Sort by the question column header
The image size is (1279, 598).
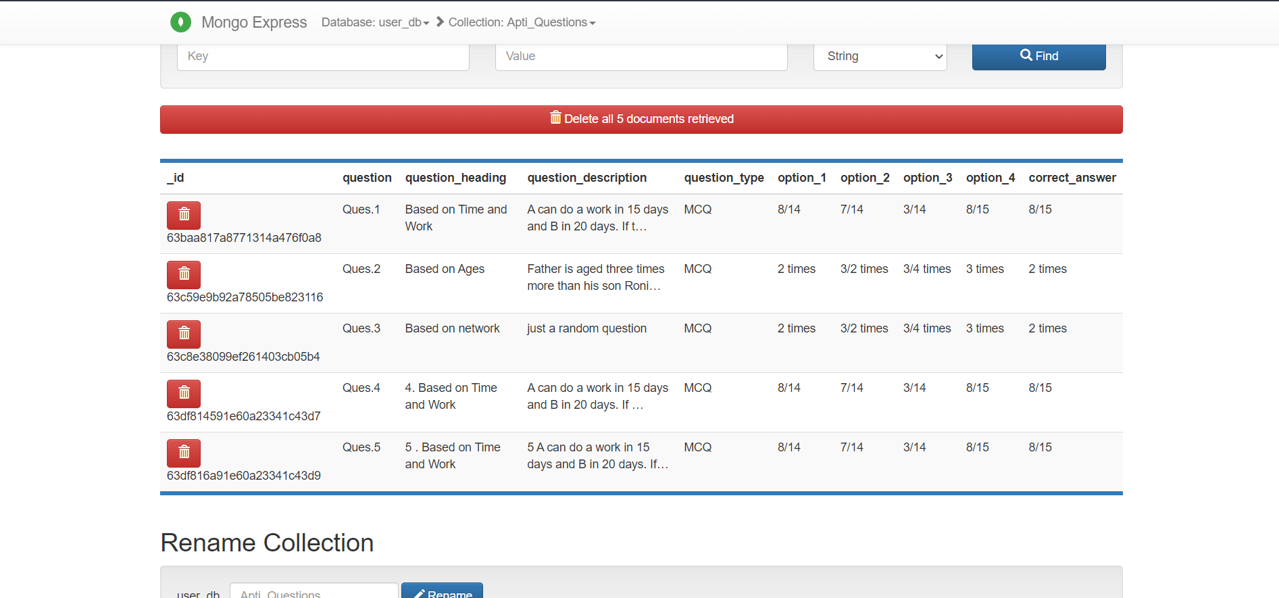tap(367, 178)
